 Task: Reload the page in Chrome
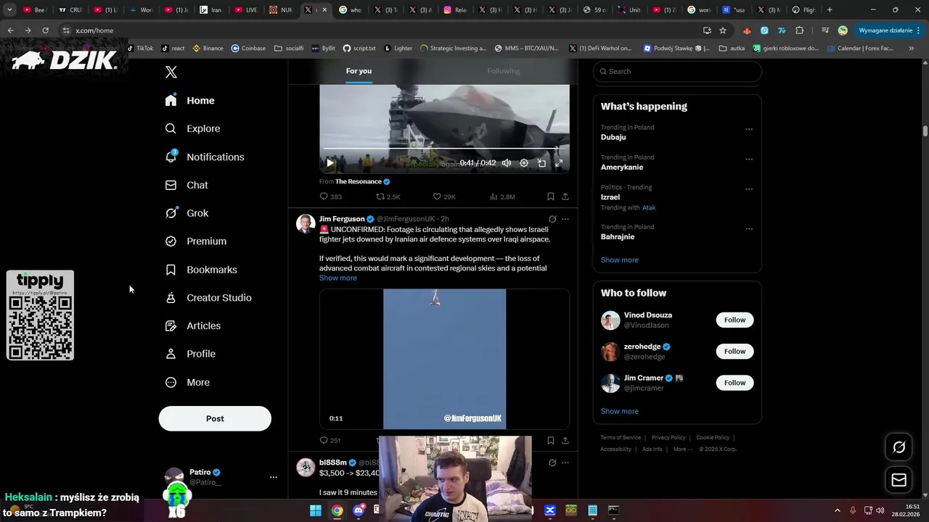(x=45, y=30)
